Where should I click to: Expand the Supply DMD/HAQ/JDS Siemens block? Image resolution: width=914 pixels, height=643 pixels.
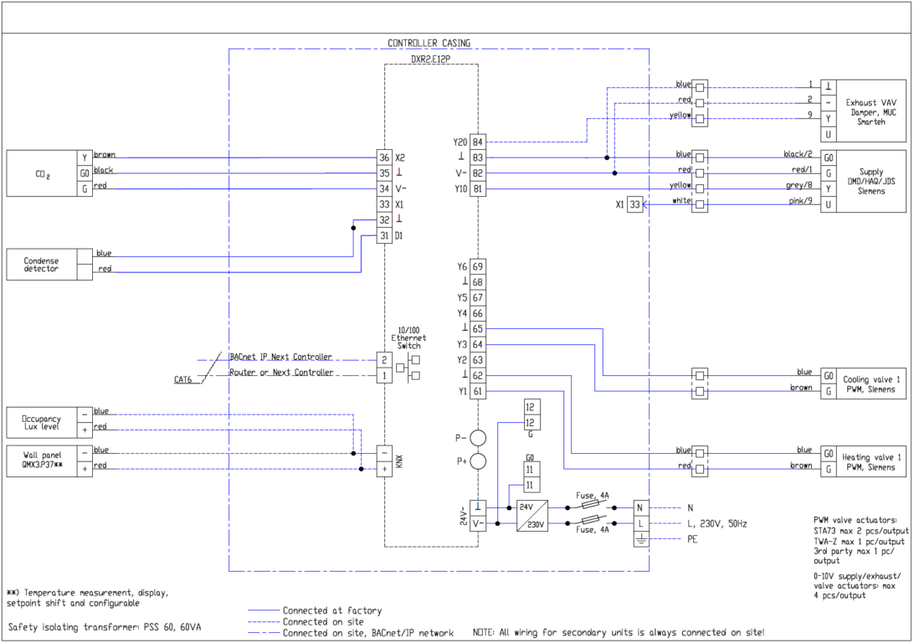tap(870, 180)
